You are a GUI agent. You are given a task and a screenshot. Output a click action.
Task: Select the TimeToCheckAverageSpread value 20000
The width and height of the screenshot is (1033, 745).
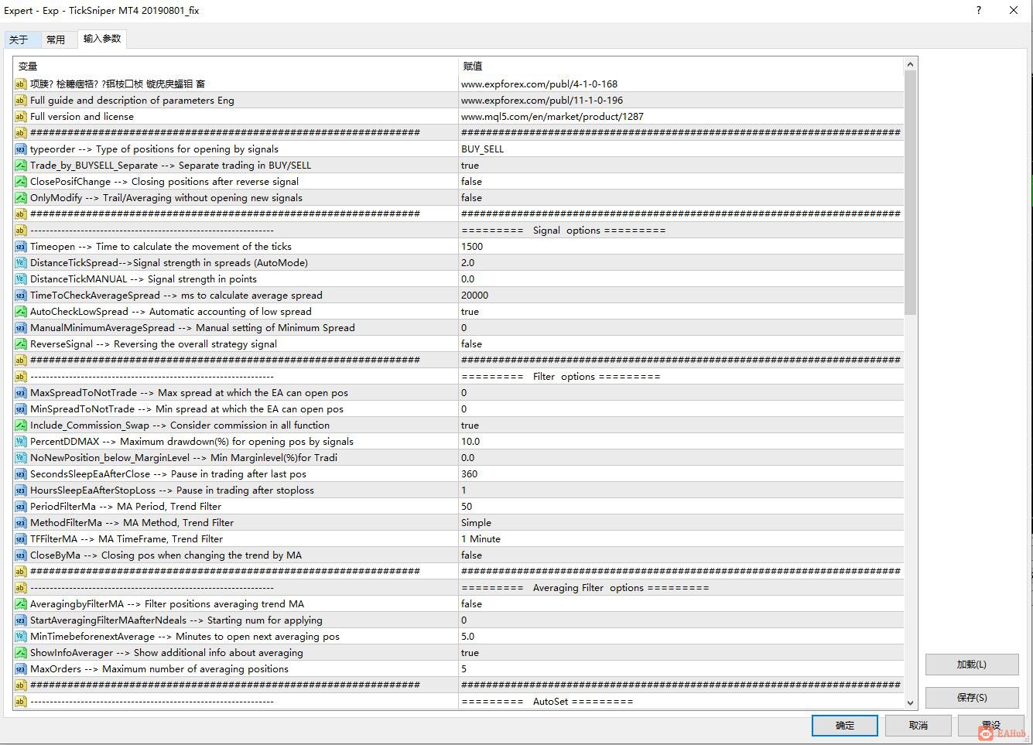coord(475,296)
